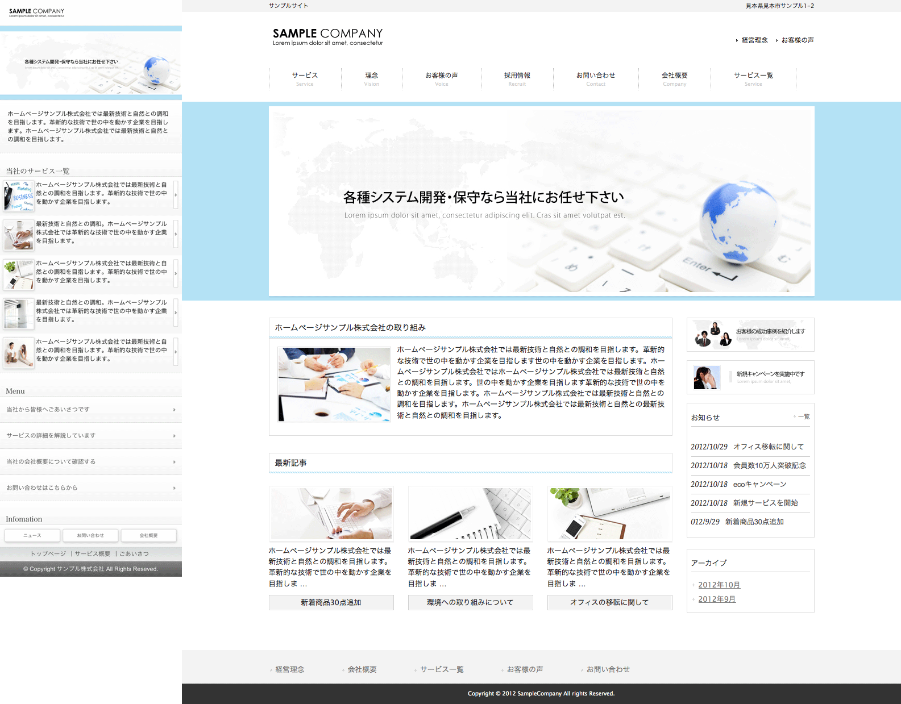Click the ニュース button under Infomation
901x704 pixels.
(x=32, y=535)
